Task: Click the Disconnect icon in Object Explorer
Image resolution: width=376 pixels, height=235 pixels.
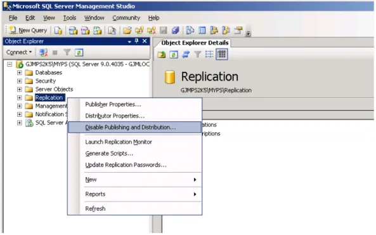Action: pos(43,52)
